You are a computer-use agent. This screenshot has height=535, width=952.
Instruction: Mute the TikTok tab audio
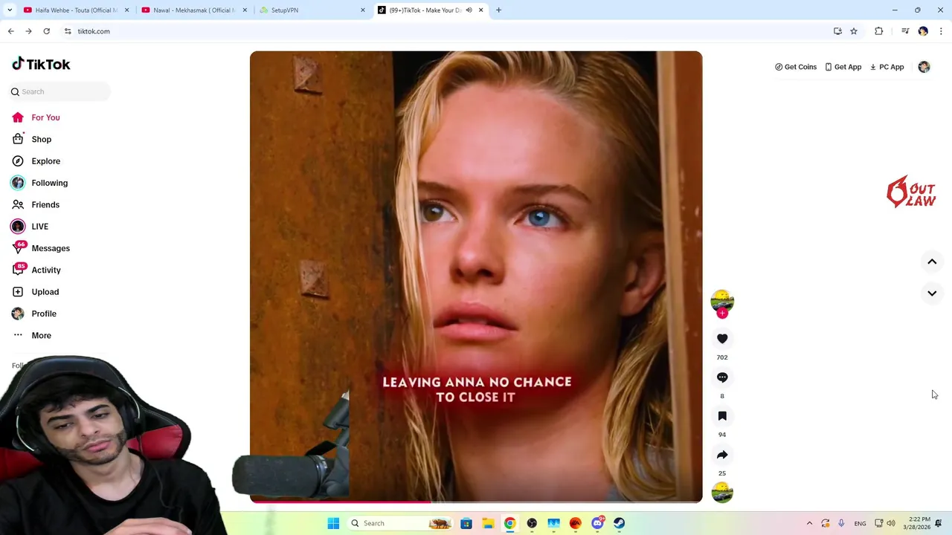(x=469, y=10)
